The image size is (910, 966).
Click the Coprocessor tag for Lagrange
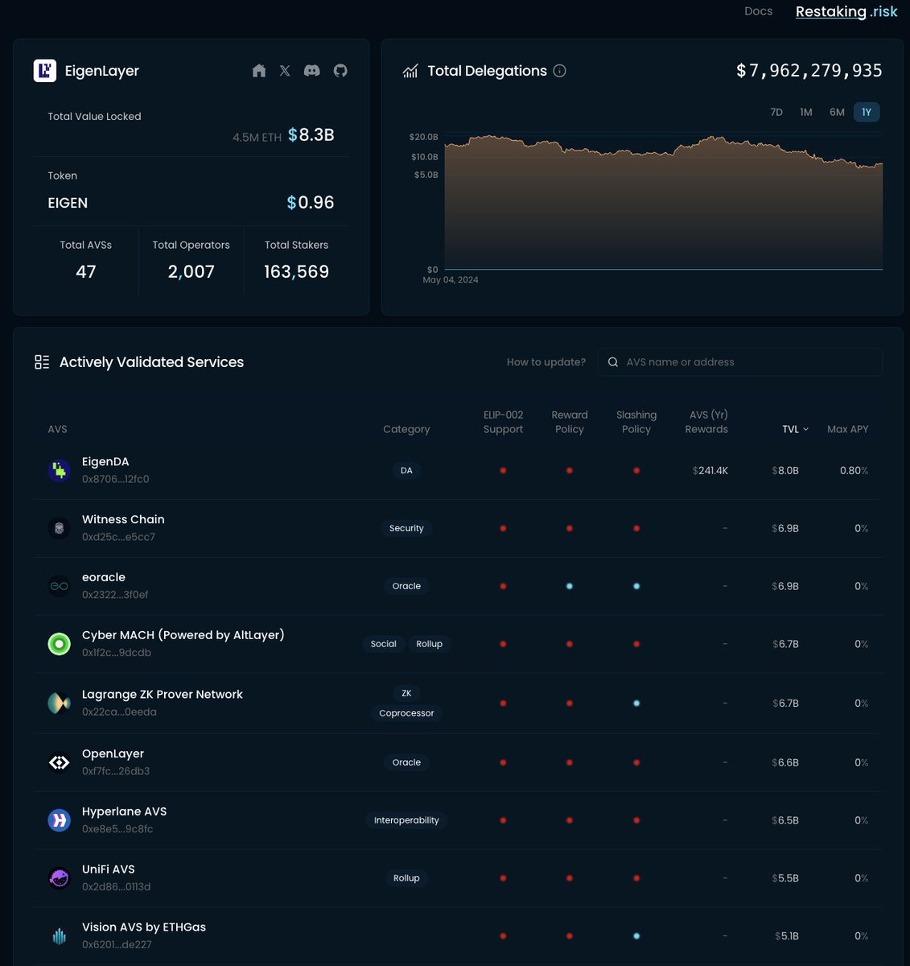point(406,713)
